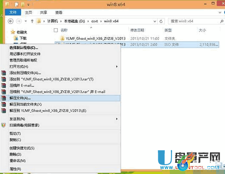Go up one folder level with the up arrow
Screen dimensions: 225x174
32,21
